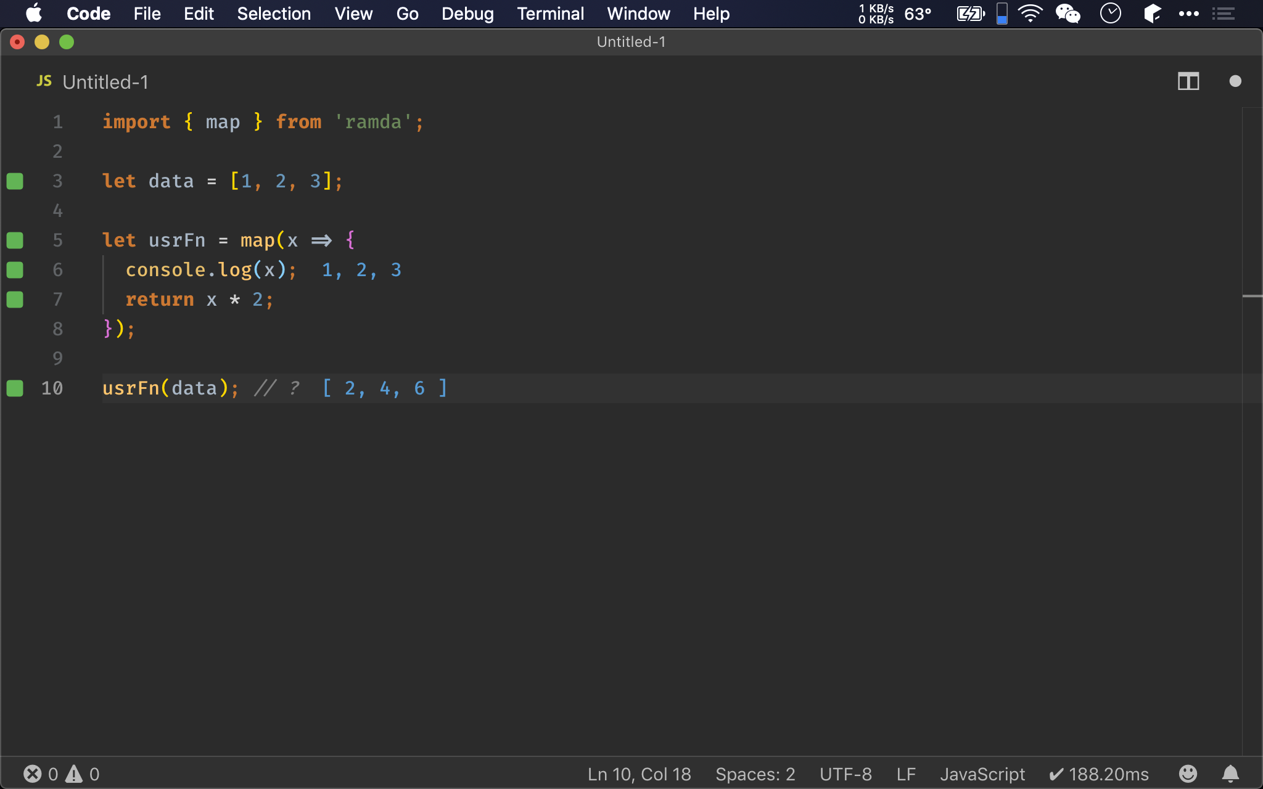The image size is (1263, 789).
Task: Open the WeChat icon in menu bar
Action: click(1068, 14)
